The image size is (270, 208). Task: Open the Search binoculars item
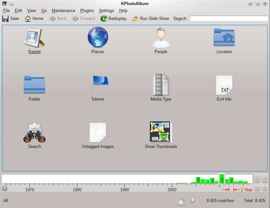tap(34, 136)
